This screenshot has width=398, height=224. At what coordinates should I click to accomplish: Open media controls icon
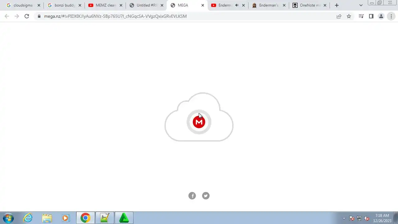(x=361, y=16)
